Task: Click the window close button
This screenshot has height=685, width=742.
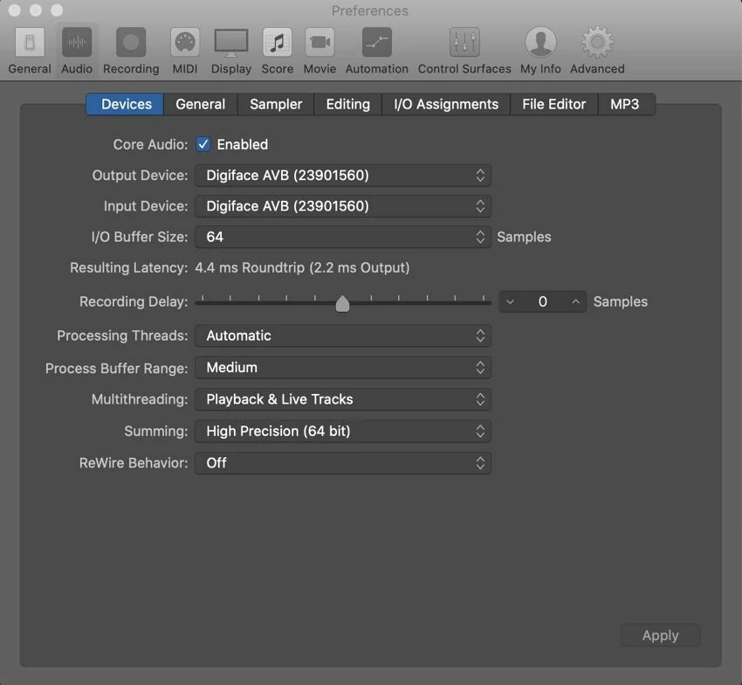Action: [x=15, y=10]
